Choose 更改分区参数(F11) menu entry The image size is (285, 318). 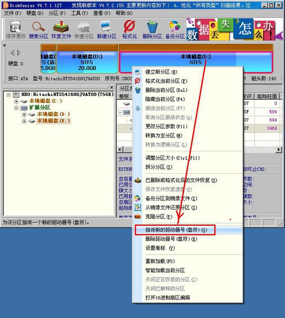188,127
